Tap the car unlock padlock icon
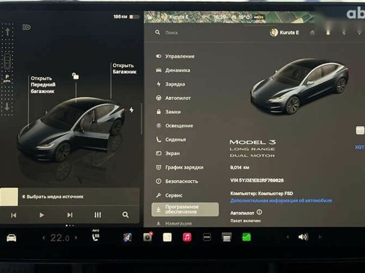Image resolution: width=365 pixels, height=273 pixels. [75, 76]
